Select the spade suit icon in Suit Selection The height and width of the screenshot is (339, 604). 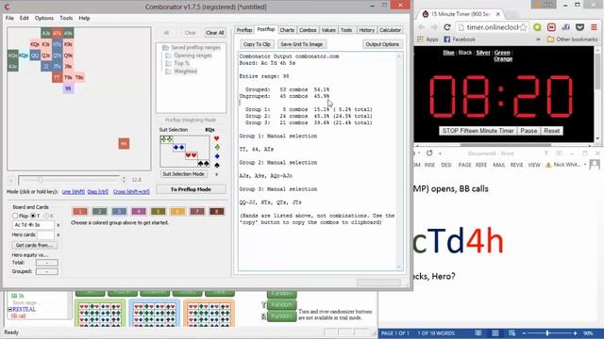click(217, 165)
